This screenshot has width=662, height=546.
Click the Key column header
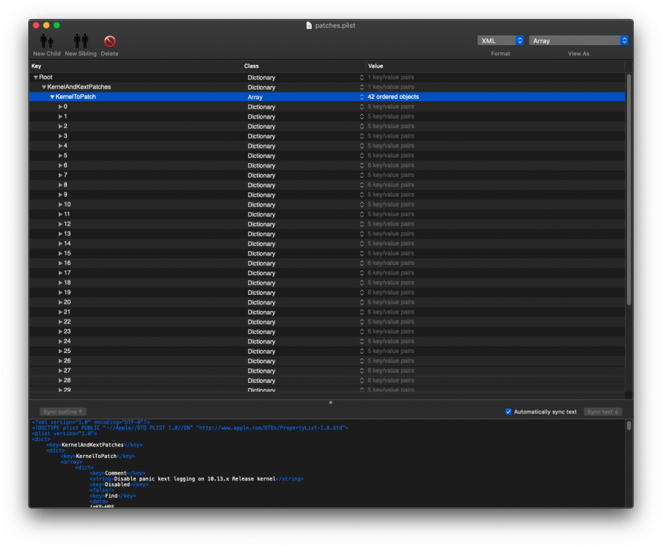click(135, 66)
